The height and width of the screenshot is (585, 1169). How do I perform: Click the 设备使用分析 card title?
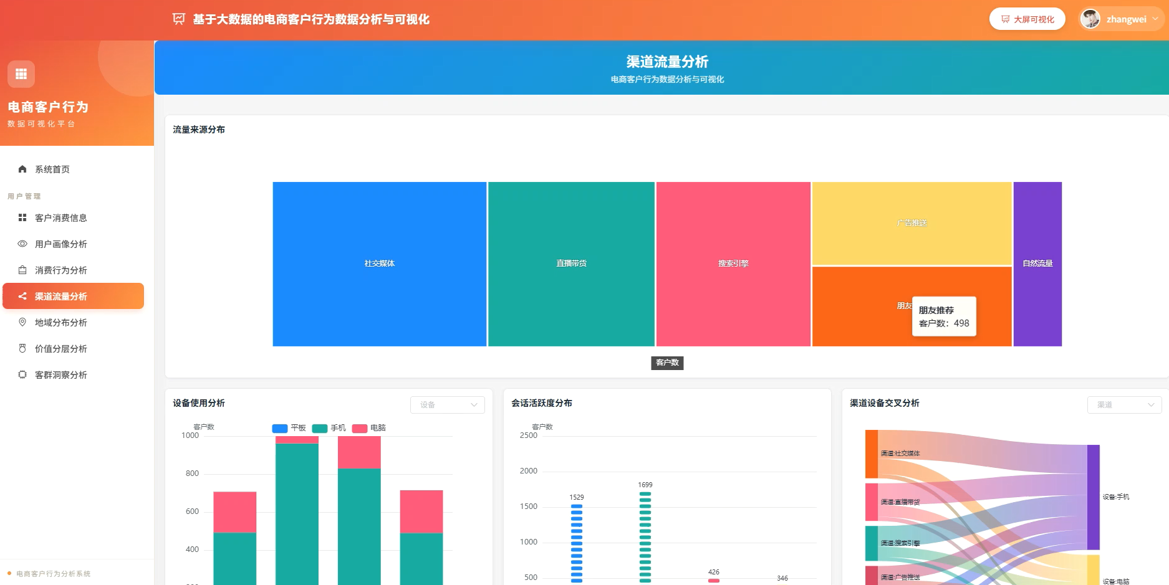pyautogui.click(x=199, y=403)
